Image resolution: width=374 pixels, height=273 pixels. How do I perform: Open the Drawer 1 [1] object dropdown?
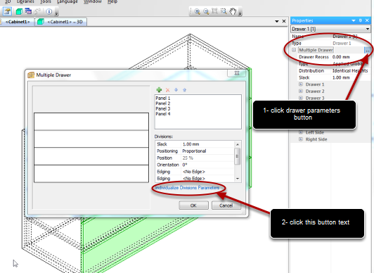coord(368,29)
